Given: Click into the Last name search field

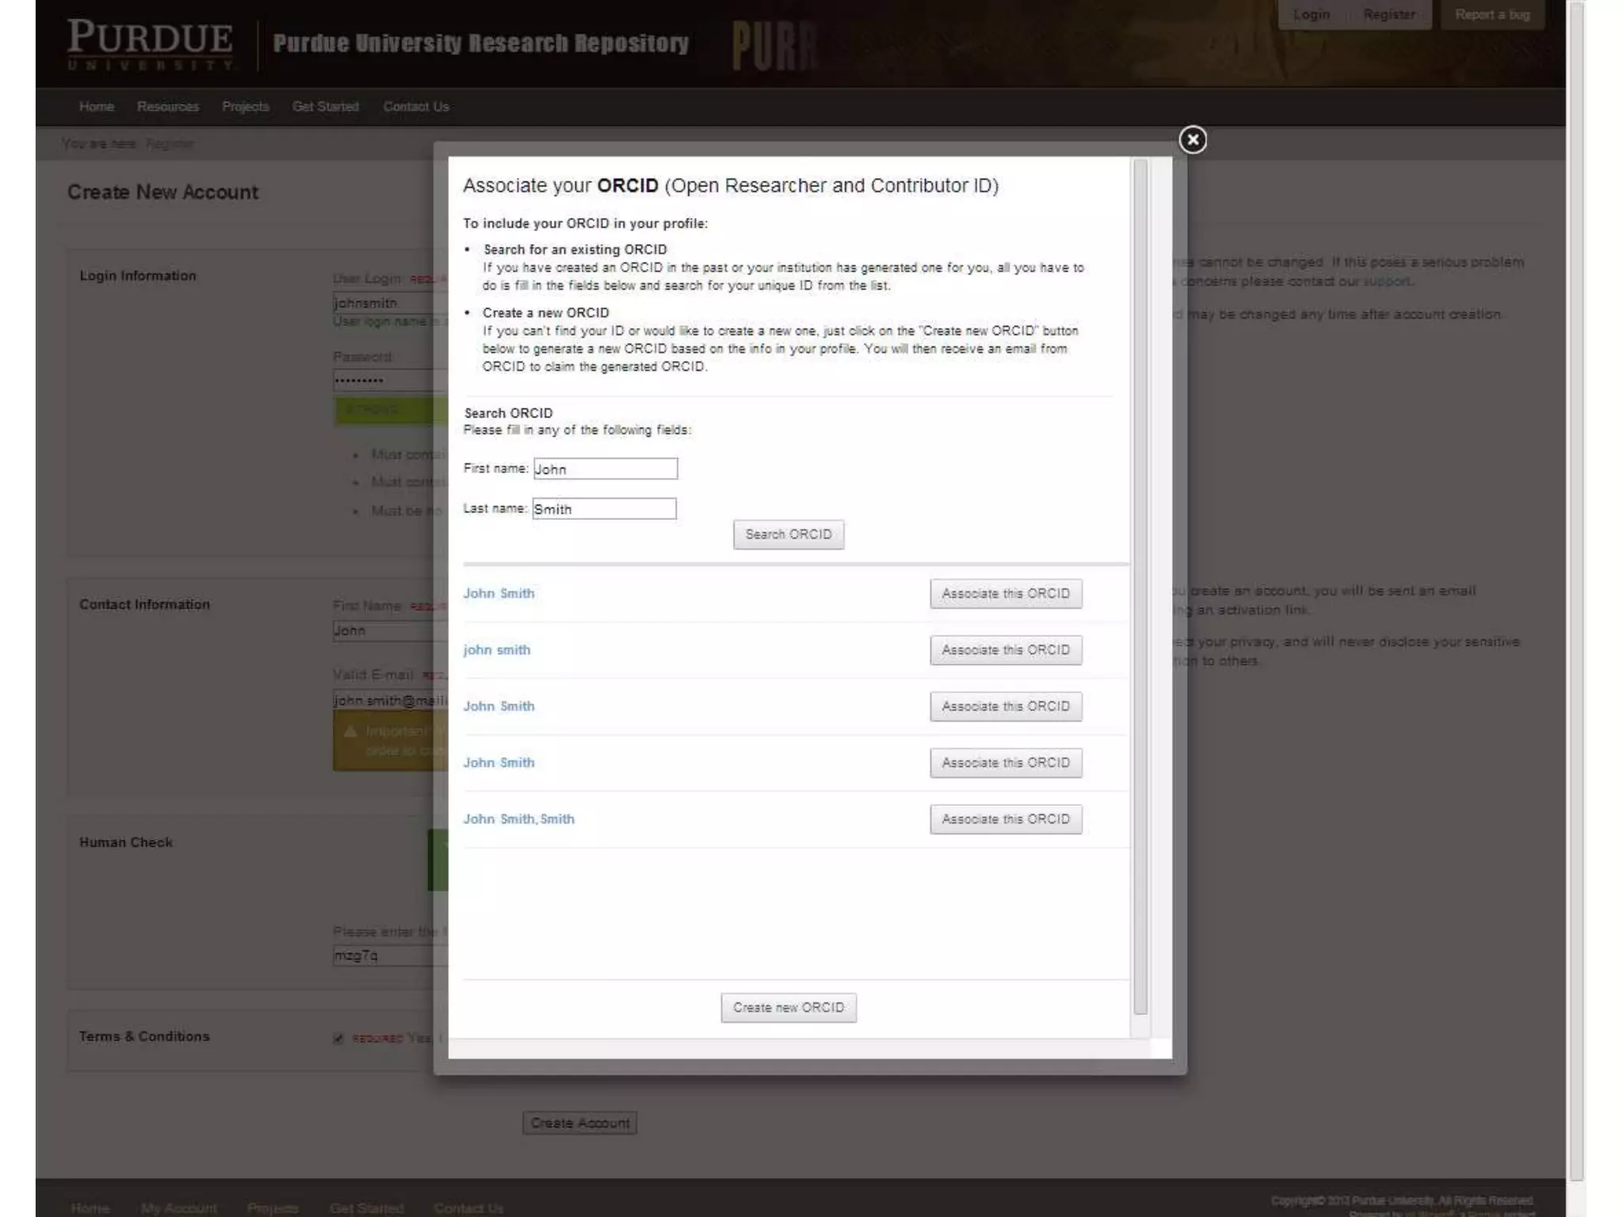Looking at the screenshot, I should (x=604, y=509).
